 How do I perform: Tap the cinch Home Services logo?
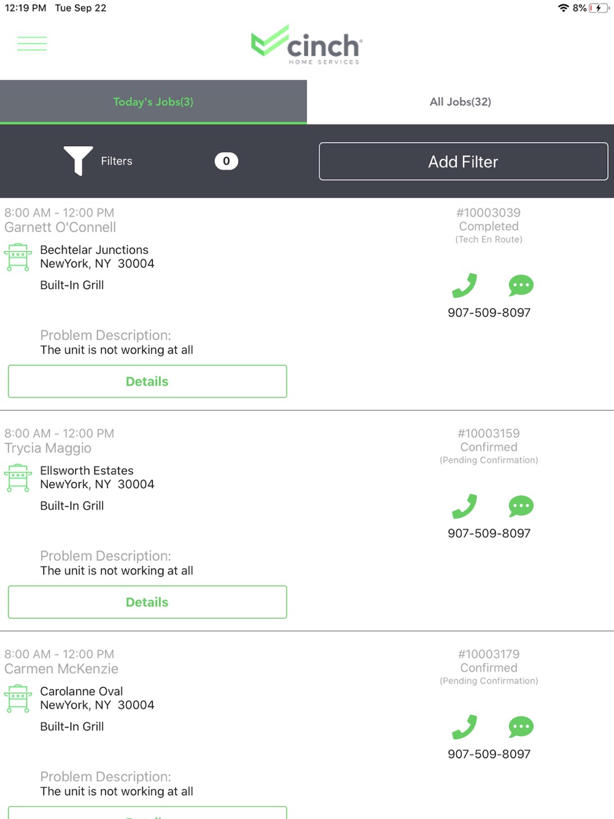307,44
